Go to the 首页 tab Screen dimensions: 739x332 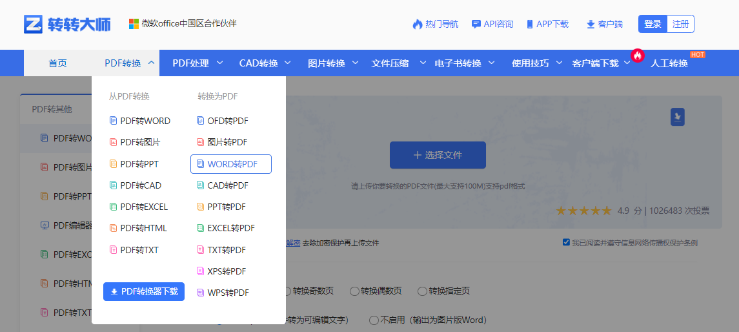[57, 63]
